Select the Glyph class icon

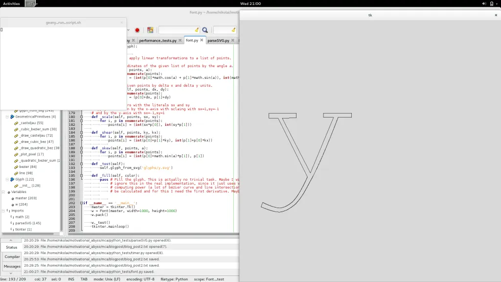pyautogui.click(x=12, y=179)
